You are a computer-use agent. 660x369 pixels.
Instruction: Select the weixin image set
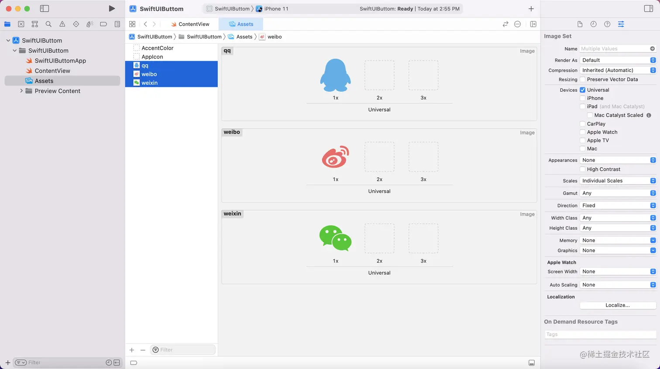click(x=150, y=83)
